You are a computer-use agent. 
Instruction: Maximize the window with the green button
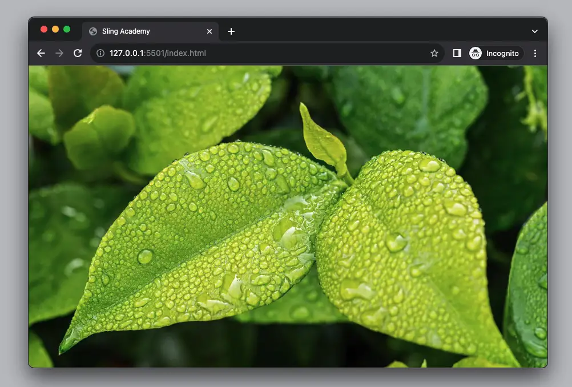click(x=67, y=29)
